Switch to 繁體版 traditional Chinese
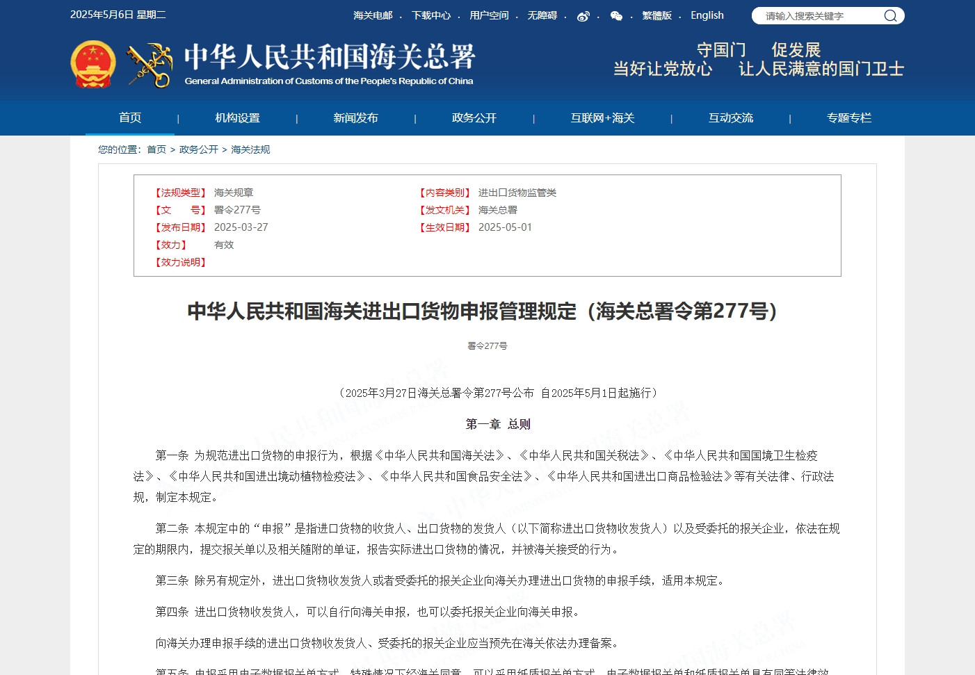 pyautogui.click(x=656, y=15)
